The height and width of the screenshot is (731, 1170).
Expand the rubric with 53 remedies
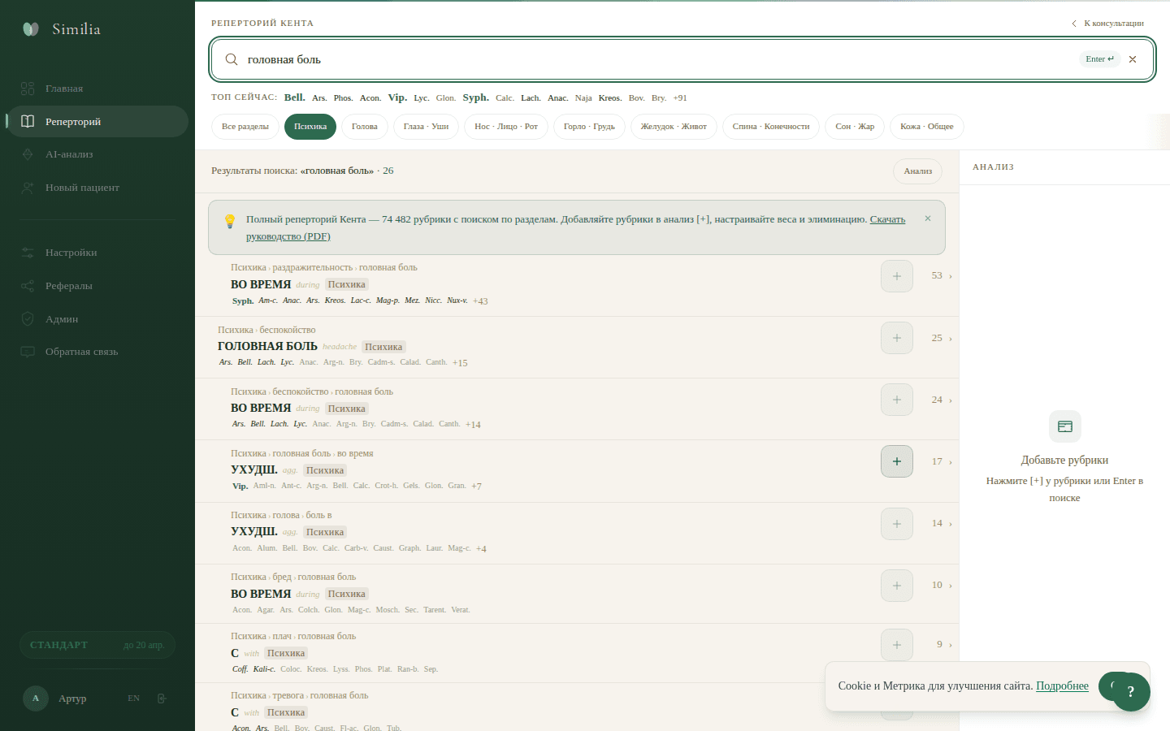pos(950,276)
